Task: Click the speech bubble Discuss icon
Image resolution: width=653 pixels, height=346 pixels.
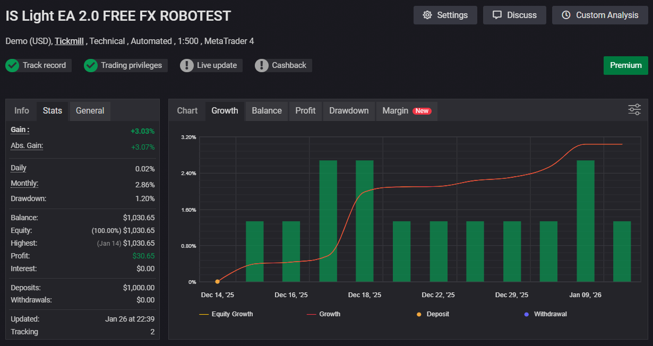Action: [497, 15]
